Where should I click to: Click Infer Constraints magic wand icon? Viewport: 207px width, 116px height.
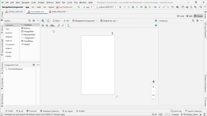pyautogui.click(x=63, y=25)
